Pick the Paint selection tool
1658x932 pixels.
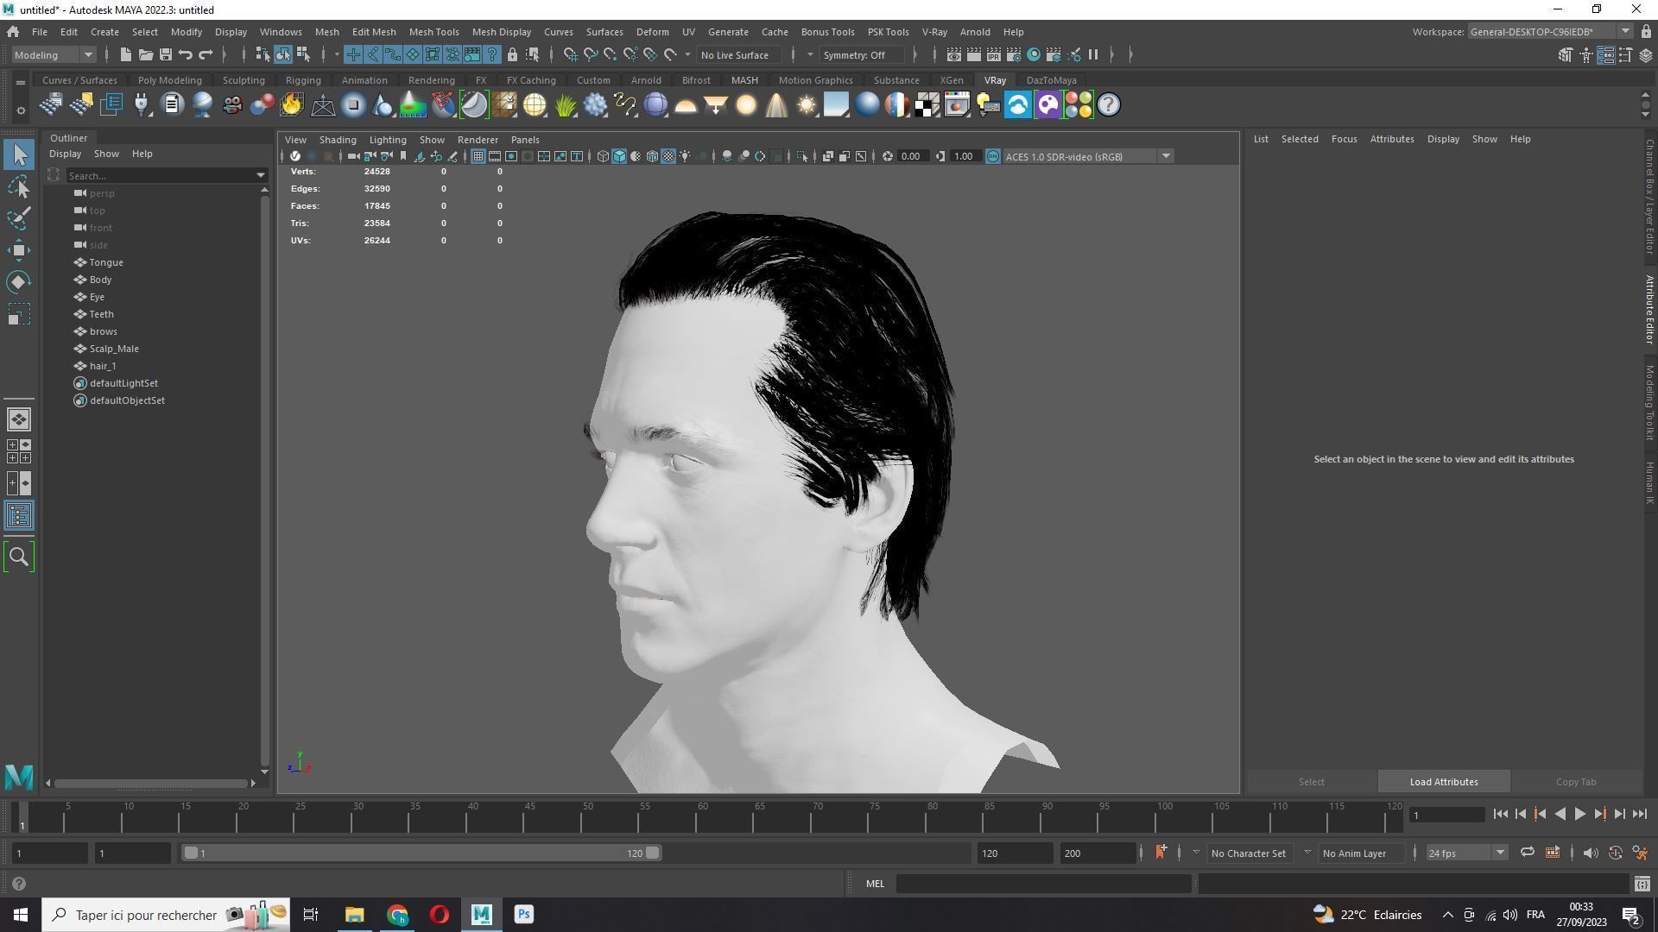pyautogui.click(x=19, y=218)
